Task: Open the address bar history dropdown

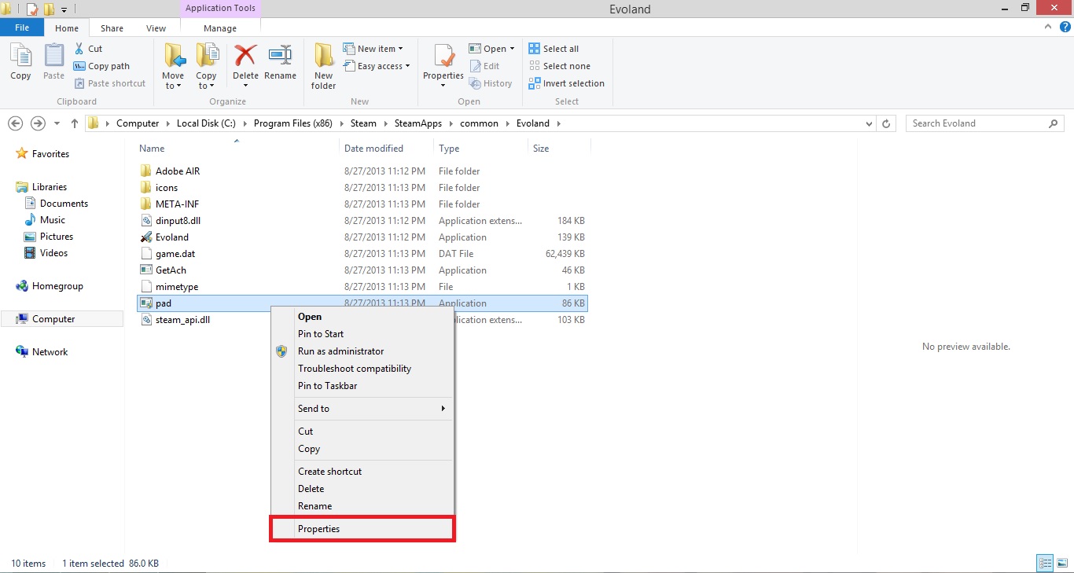Action: pos(869,123)
